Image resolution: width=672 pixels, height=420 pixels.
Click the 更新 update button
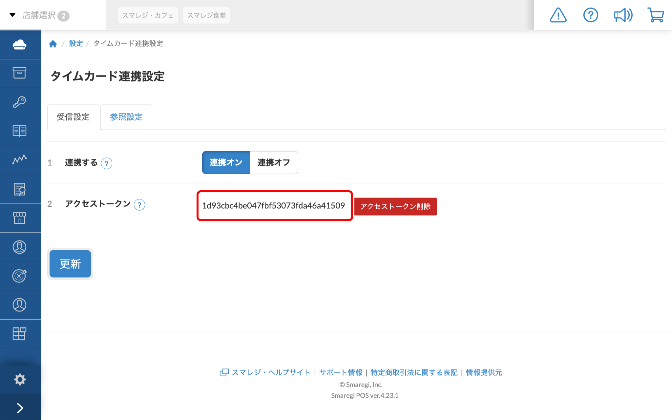[70, 264]
